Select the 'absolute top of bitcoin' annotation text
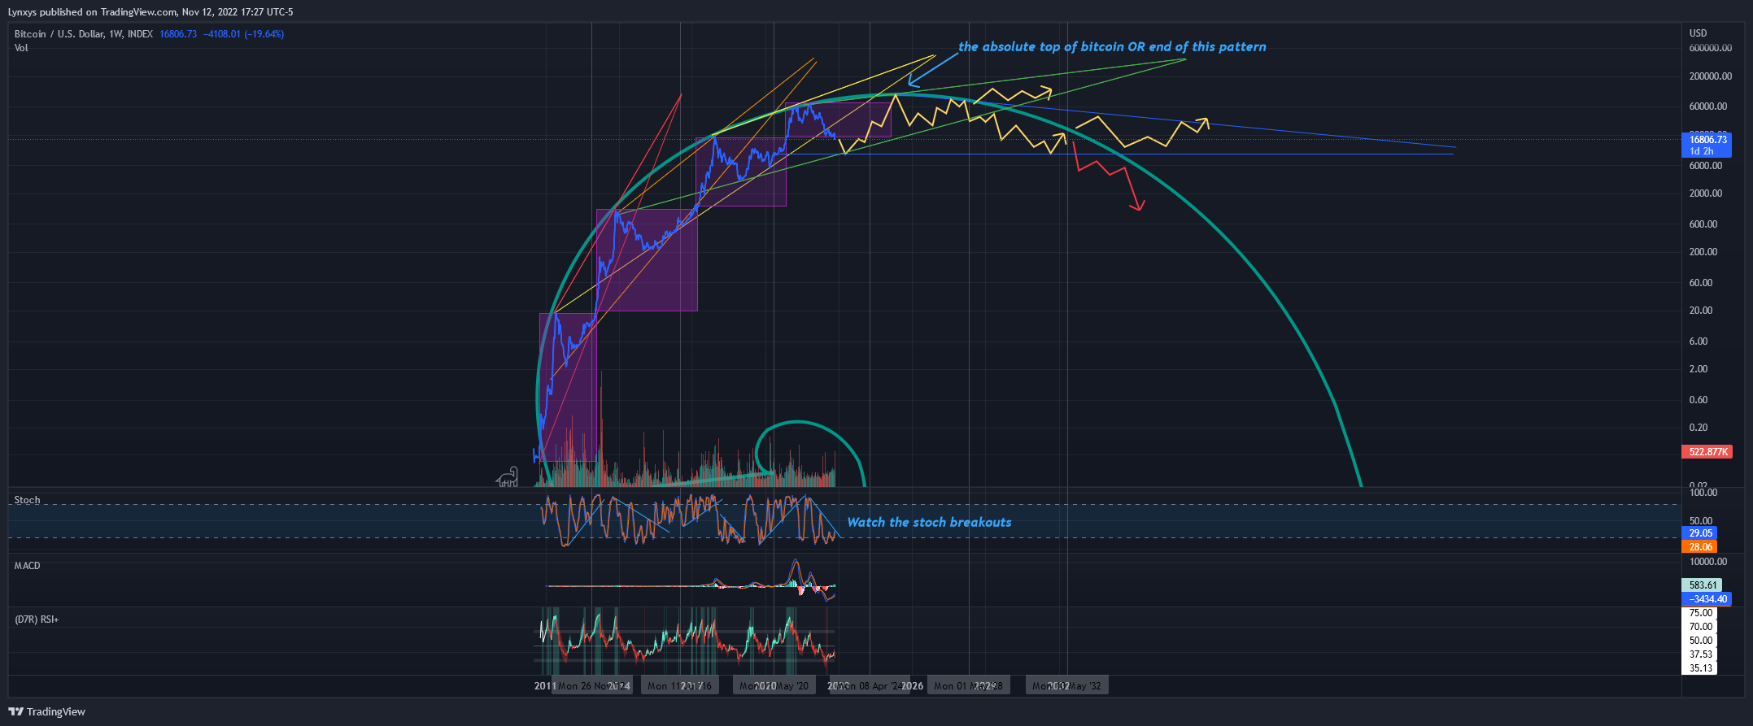Screen dimensions: 1753x726 coord(1112,47)
